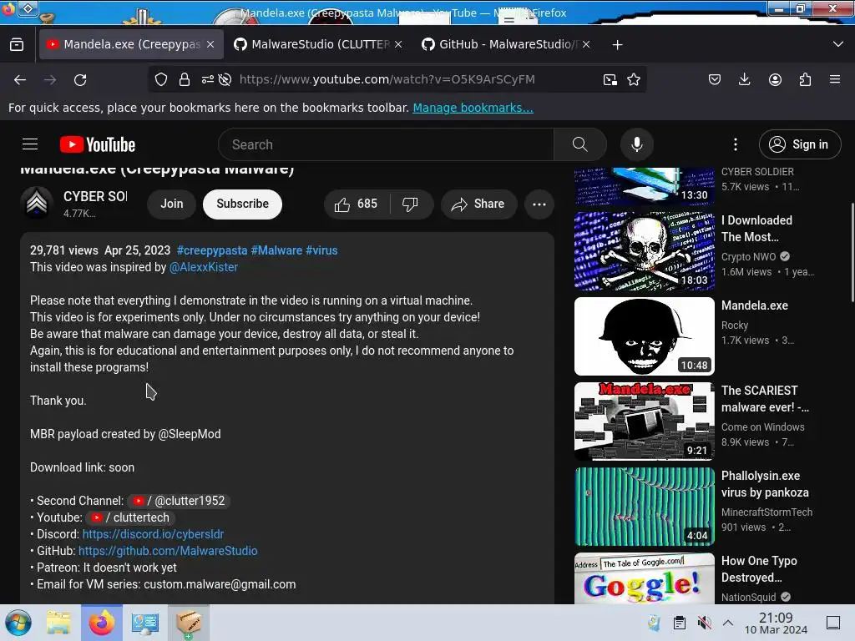
Task: Close the GitHub - MalwareStudio tab
Action: click(586, 44)
